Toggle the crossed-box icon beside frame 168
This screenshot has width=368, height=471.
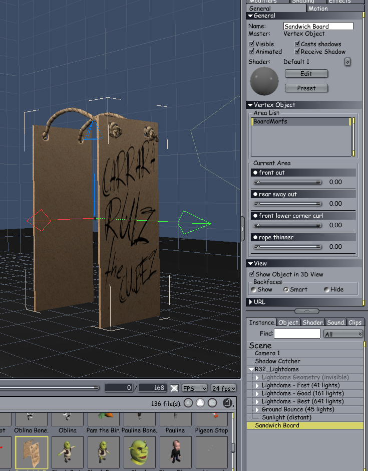pyautogui.click(x=174, y=388)
